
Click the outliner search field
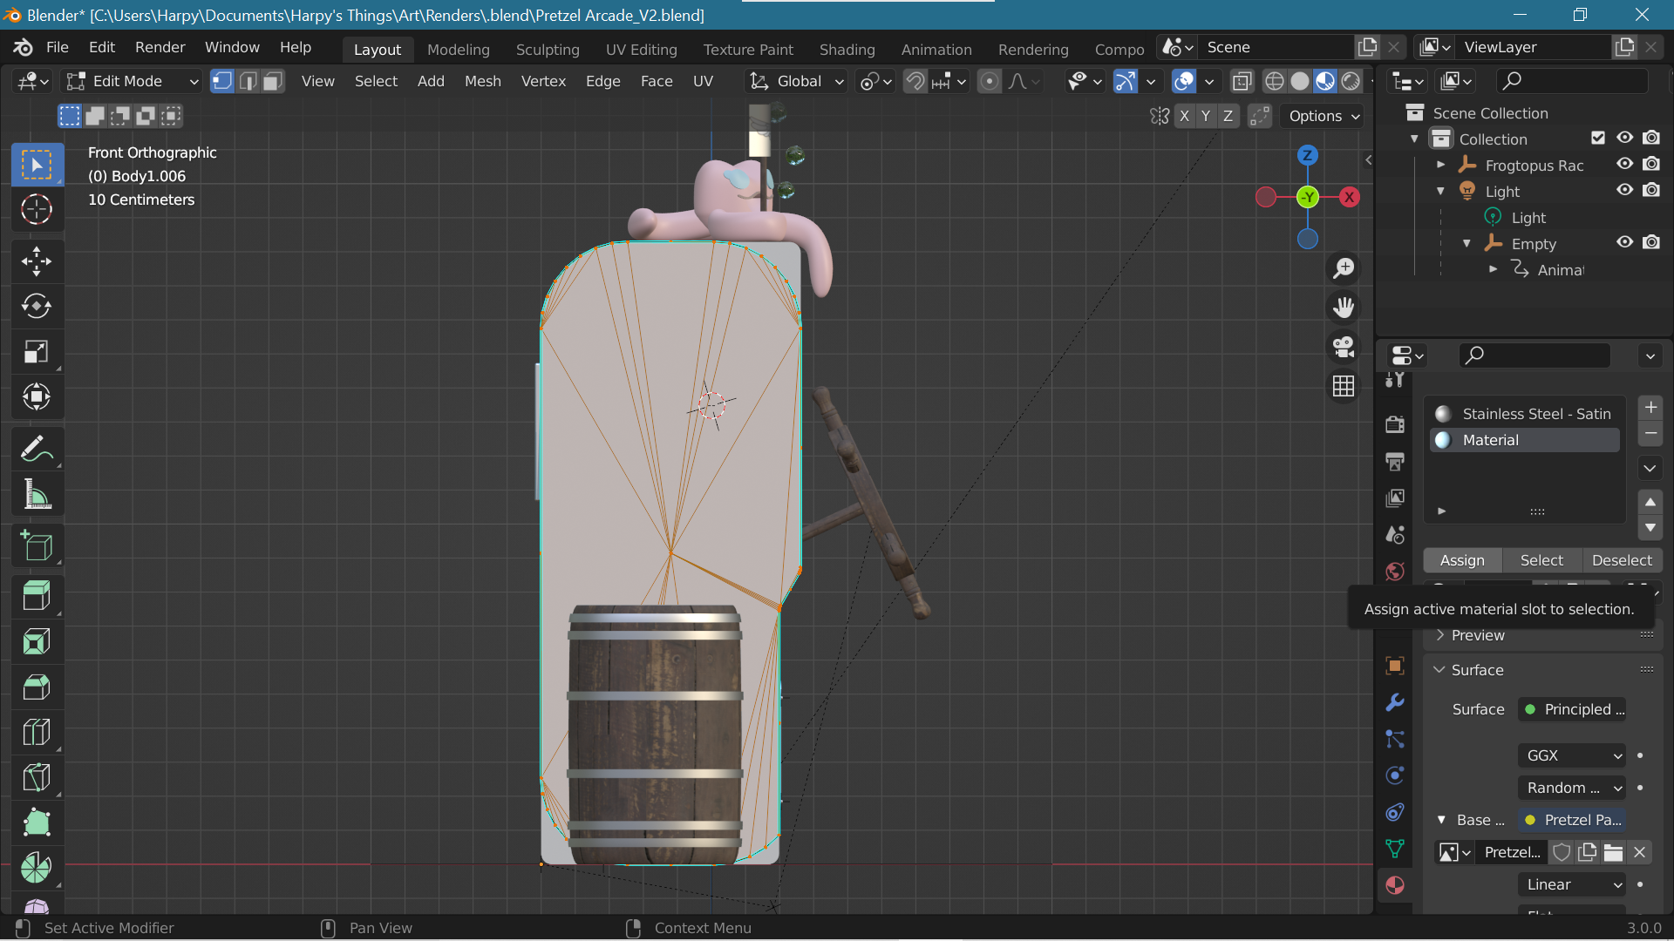[1572, 81]
